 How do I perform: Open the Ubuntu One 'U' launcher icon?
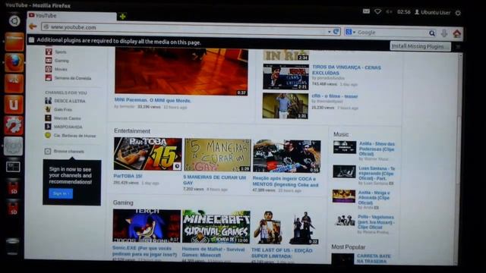tap(14, 105)
